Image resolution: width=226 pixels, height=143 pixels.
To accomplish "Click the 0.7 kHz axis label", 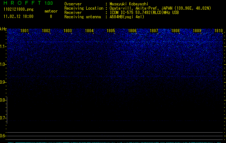I will (3, 118).
